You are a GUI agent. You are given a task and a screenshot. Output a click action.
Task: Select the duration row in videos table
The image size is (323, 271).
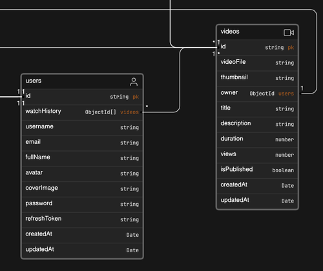pyautogui.click(x=257, y=139)
